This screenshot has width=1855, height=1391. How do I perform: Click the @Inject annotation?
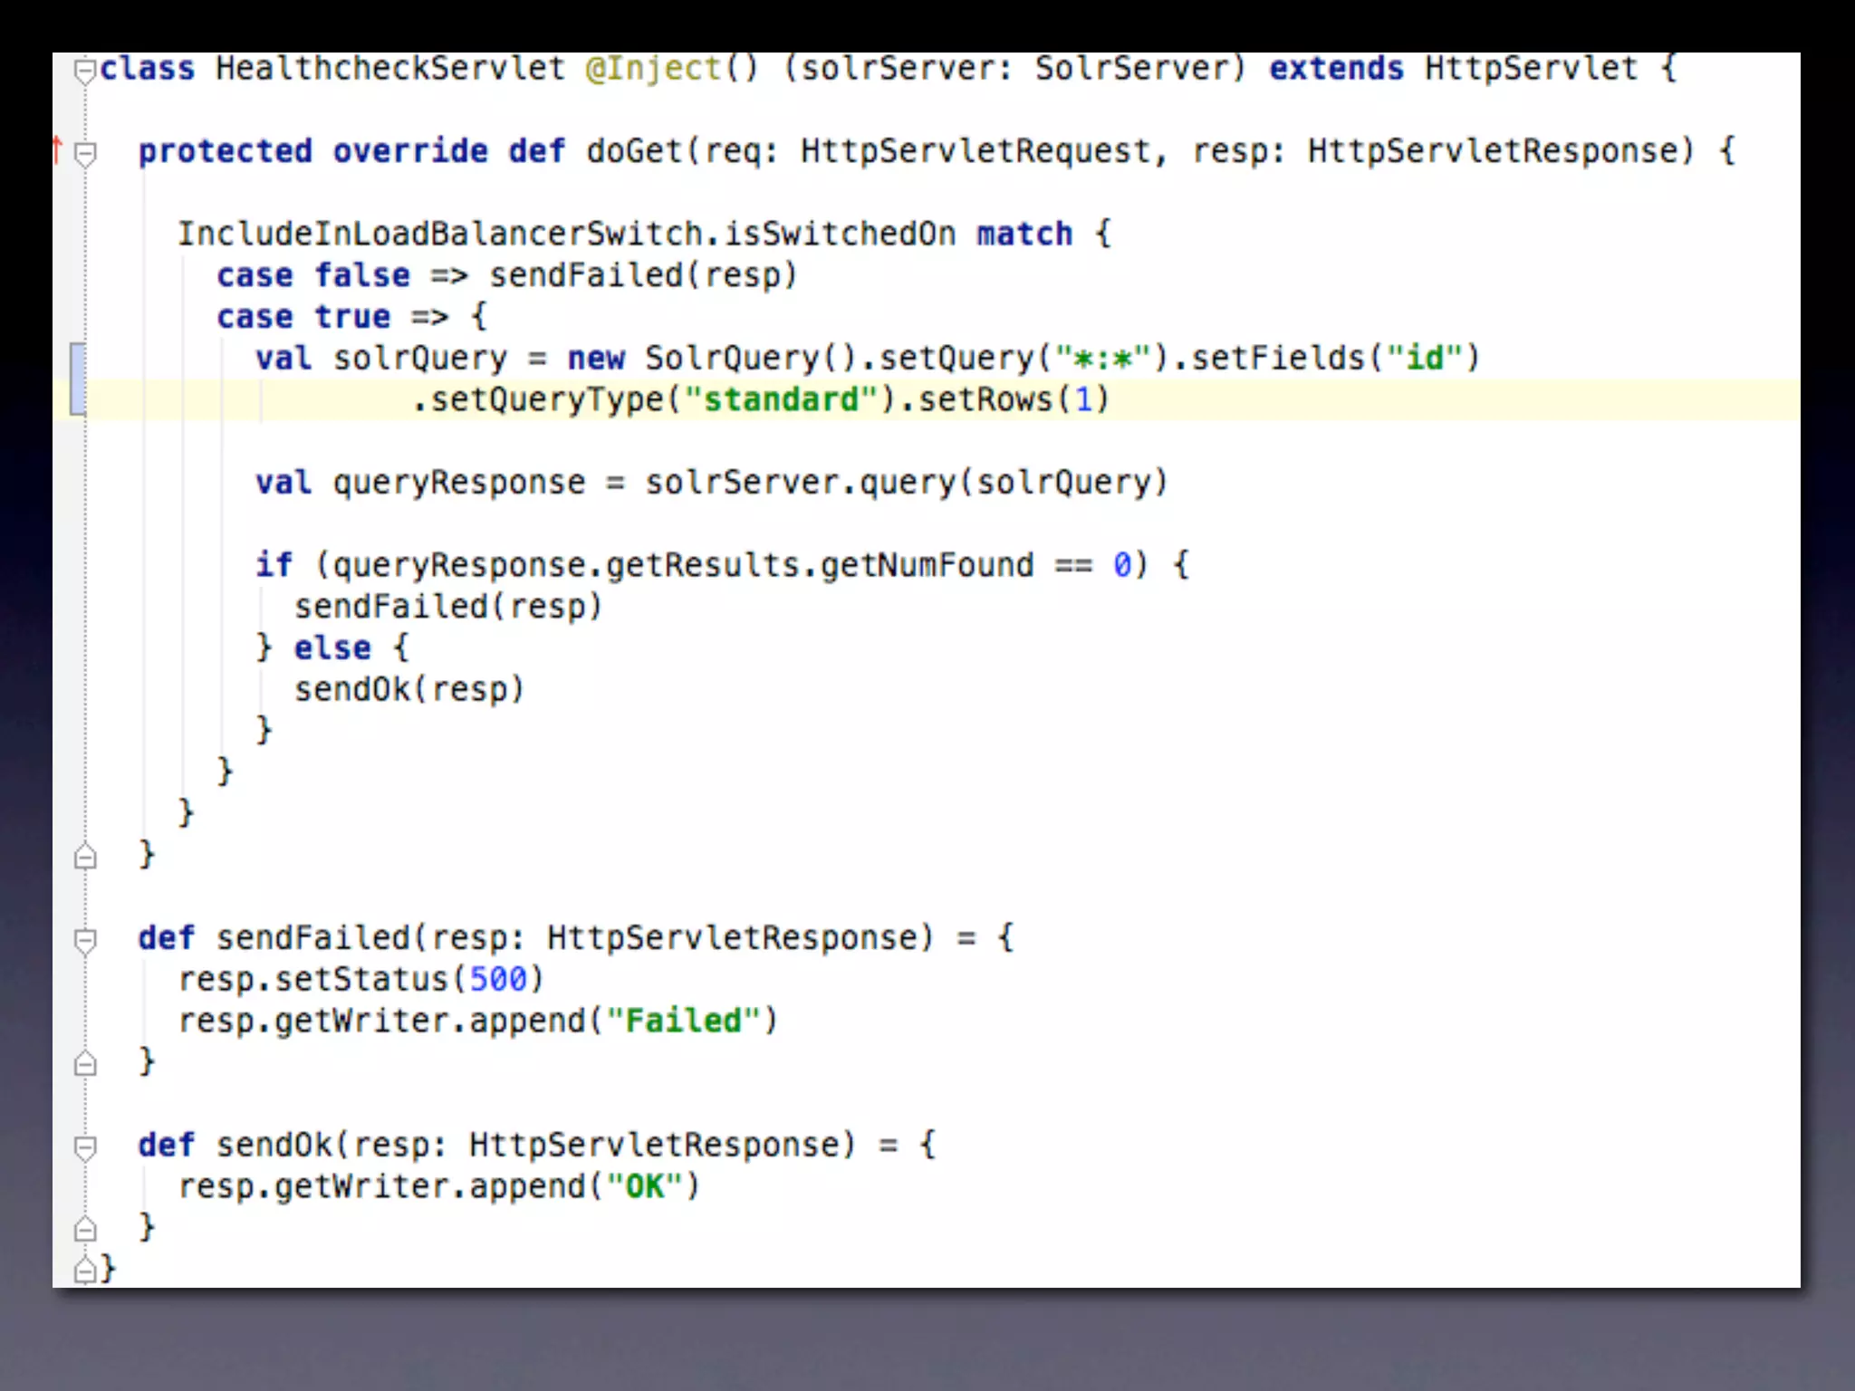point(652,69)
